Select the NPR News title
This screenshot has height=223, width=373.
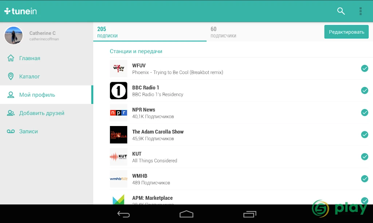tap(144, 110)
